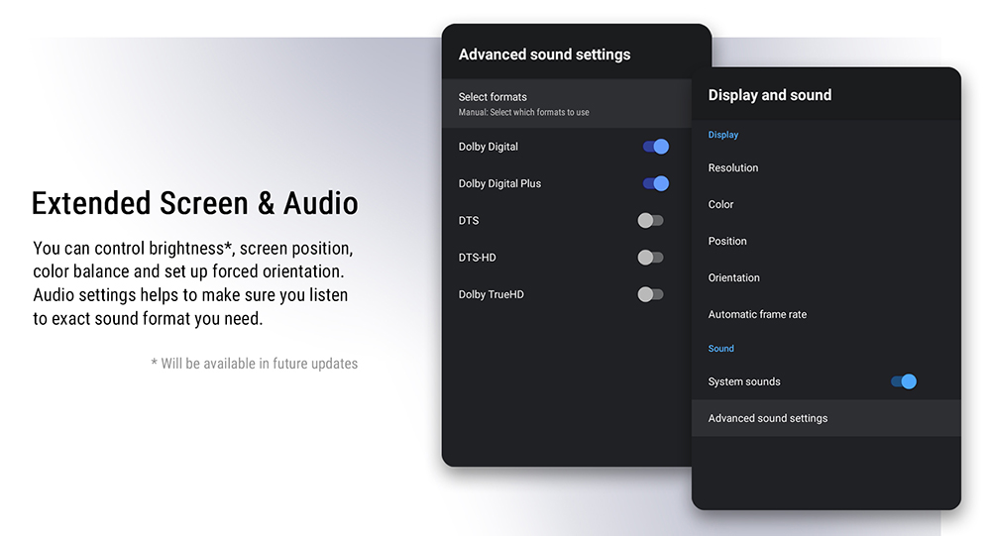
Task: Click the Display and sound panel title
Action: tap(770, 95)
